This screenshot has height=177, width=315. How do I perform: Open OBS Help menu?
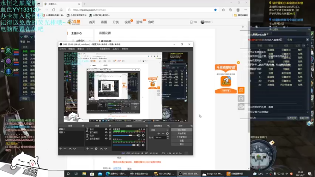pos(125,49)
